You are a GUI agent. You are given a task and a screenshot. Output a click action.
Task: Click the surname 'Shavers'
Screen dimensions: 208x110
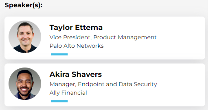click(87, 74)
